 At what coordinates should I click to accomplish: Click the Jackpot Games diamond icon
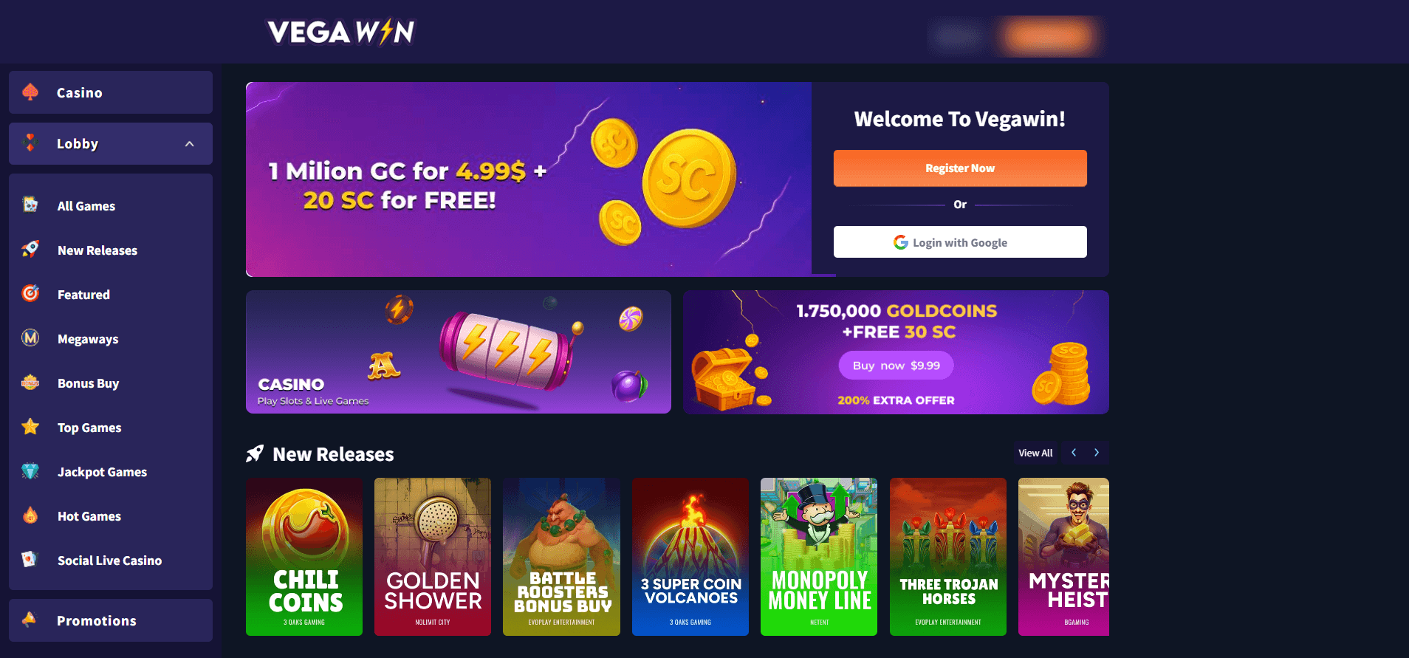tap(30, 470)
